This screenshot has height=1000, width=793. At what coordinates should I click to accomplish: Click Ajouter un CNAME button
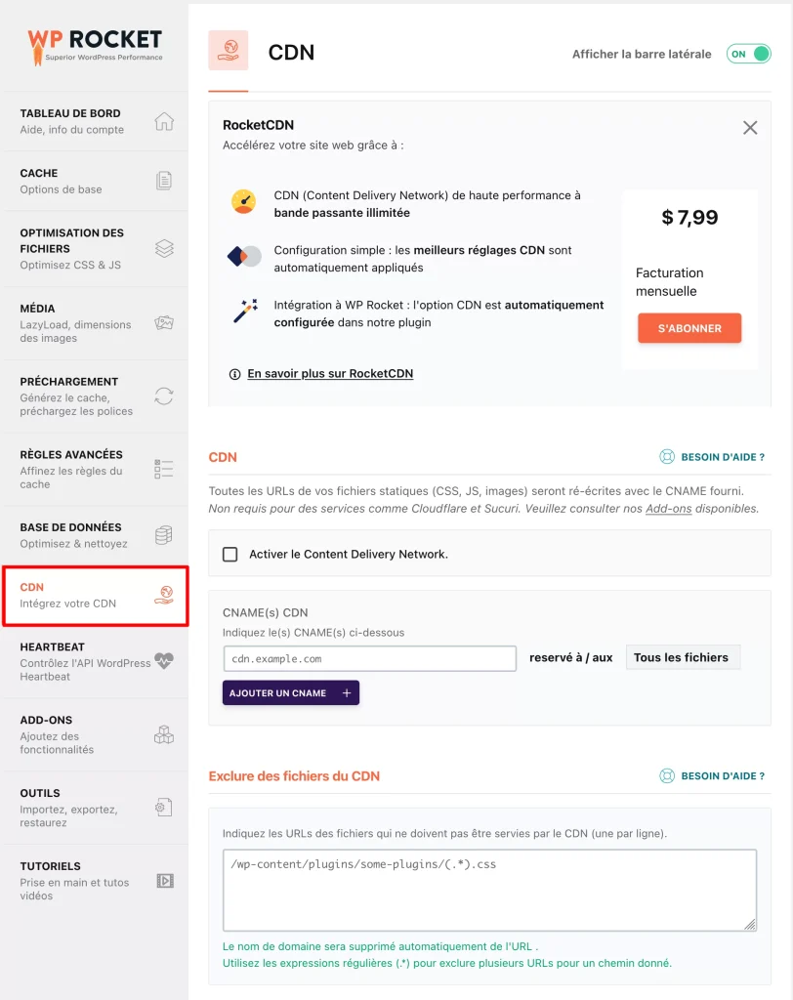coord(291,692)
